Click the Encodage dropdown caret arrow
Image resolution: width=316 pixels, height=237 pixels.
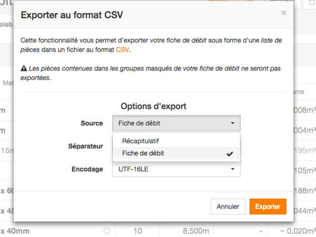232,169
